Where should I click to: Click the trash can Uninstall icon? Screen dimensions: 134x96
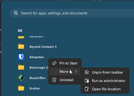(x=54, y=80)
